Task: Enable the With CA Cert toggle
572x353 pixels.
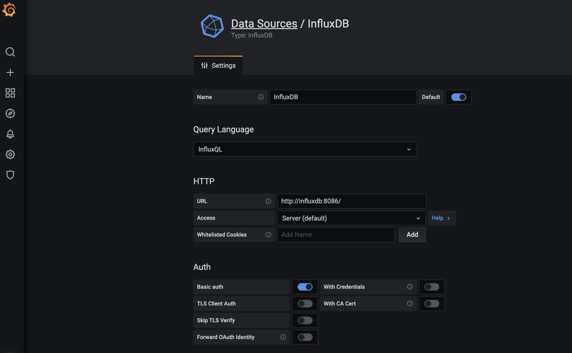Action: click(432, 303)
